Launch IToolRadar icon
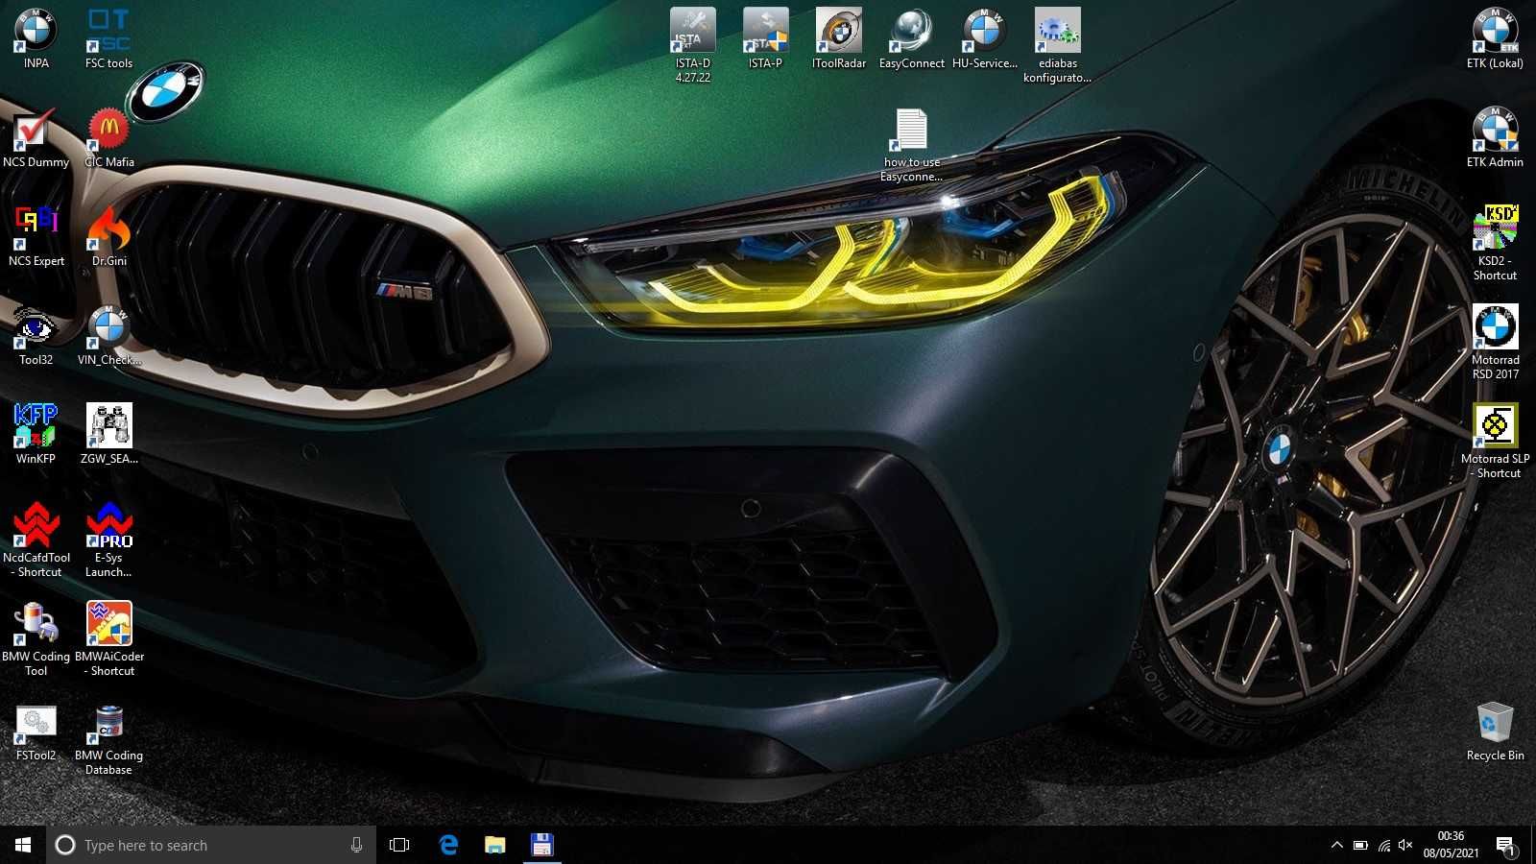1536x864 pixels. point(838,38)
